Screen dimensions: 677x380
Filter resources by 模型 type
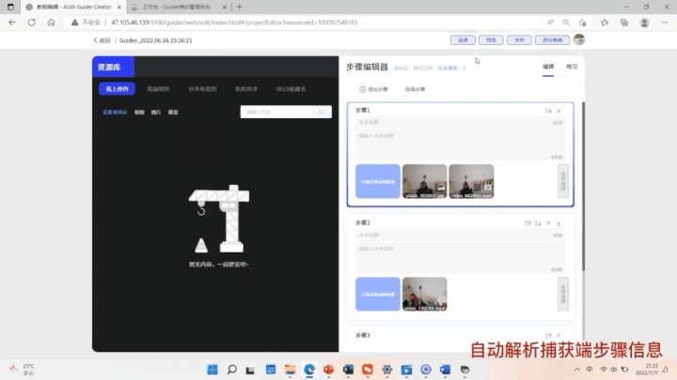click(x=173, y=112)
